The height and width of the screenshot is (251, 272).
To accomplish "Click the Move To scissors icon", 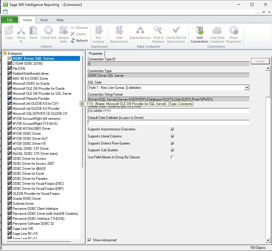I will pos(21,30).
